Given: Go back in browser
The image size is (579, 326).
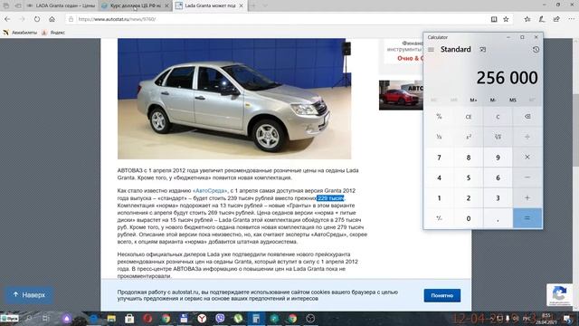Looking at the screenshot, I should click(7, 19).
